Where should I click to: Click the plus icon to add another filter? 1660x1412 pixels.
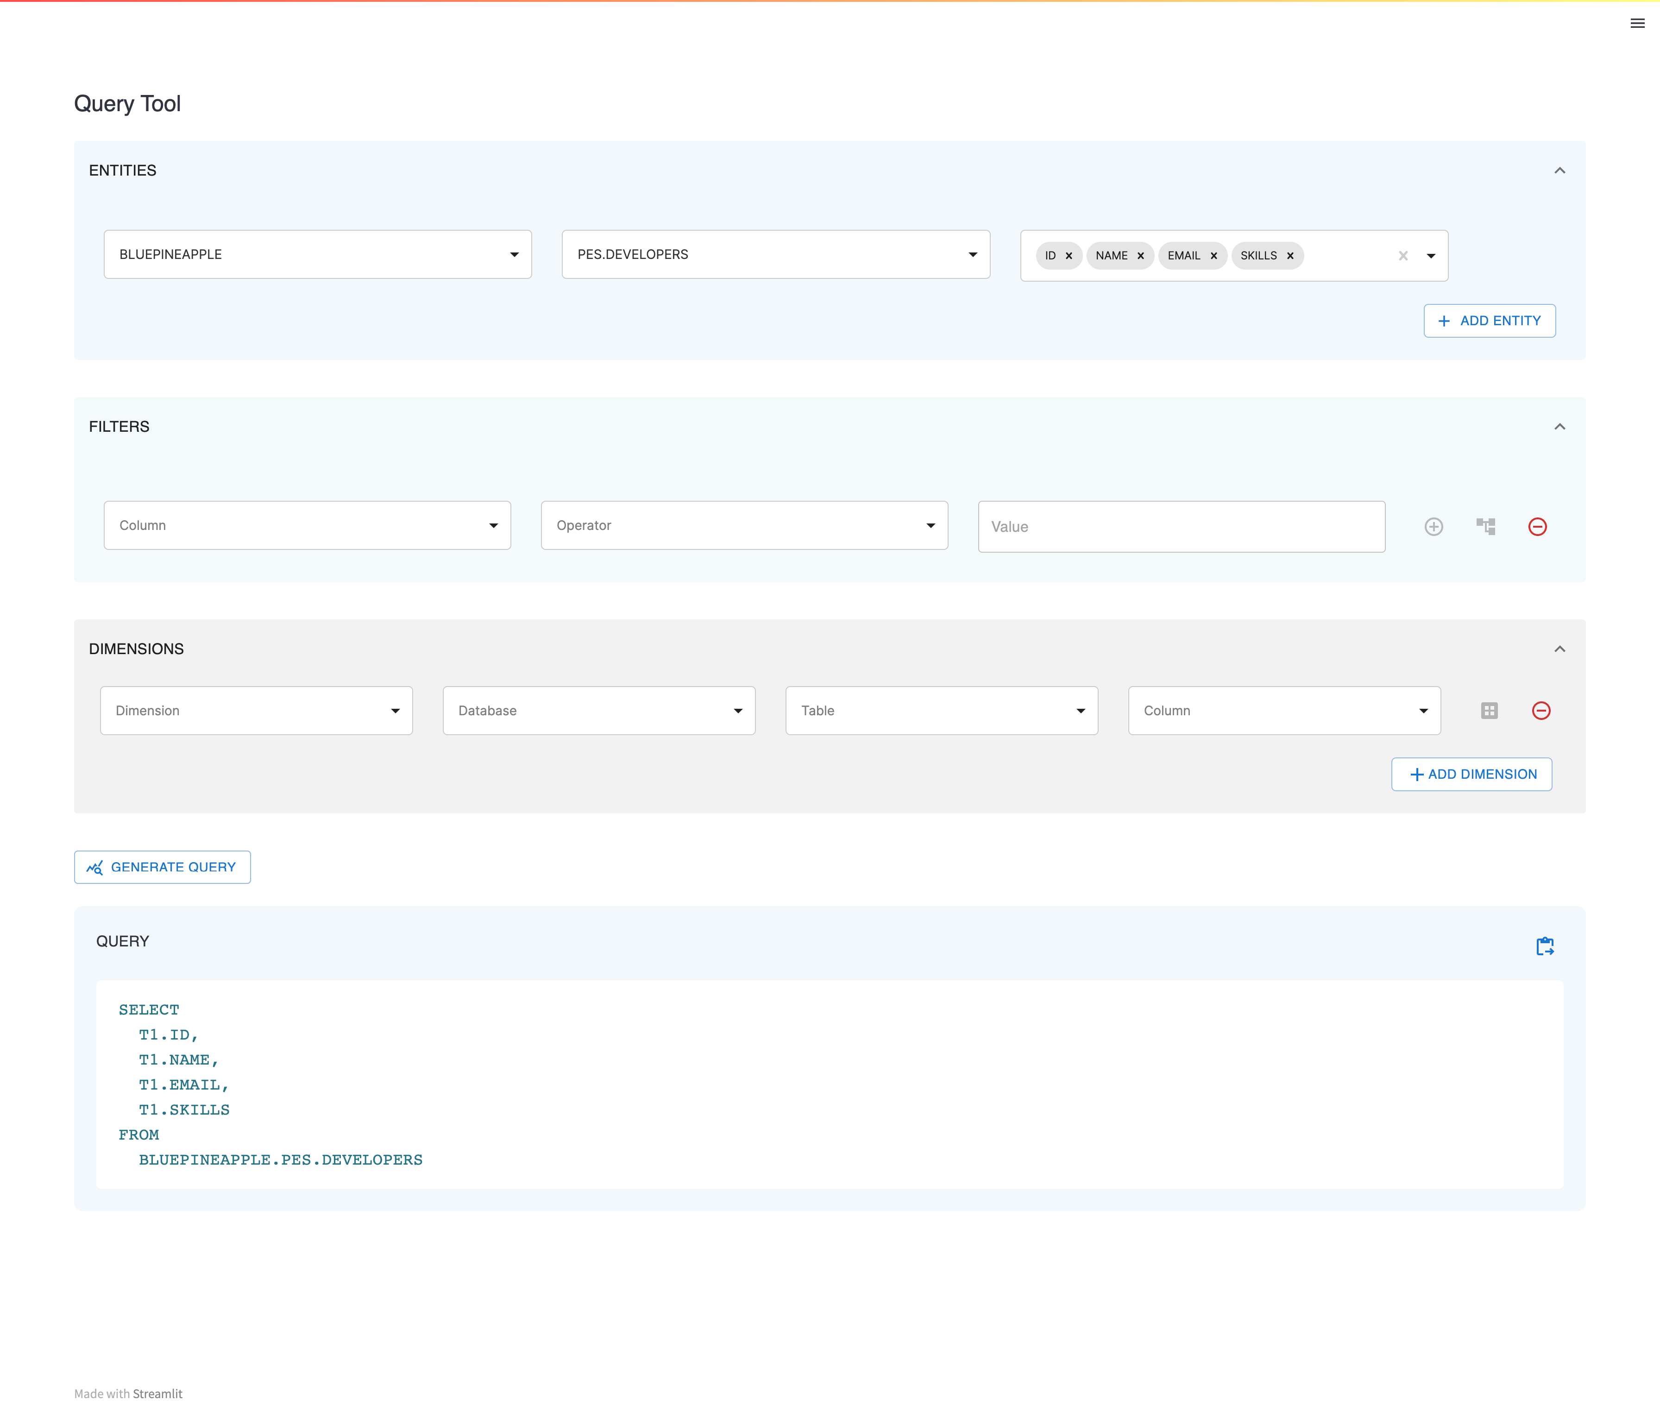click(x=1434, y=526)
